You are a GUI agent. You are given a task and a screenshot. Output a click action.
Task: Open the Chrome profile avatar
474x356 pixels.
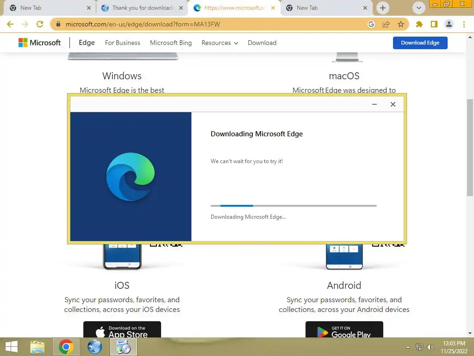click(449, 24)
